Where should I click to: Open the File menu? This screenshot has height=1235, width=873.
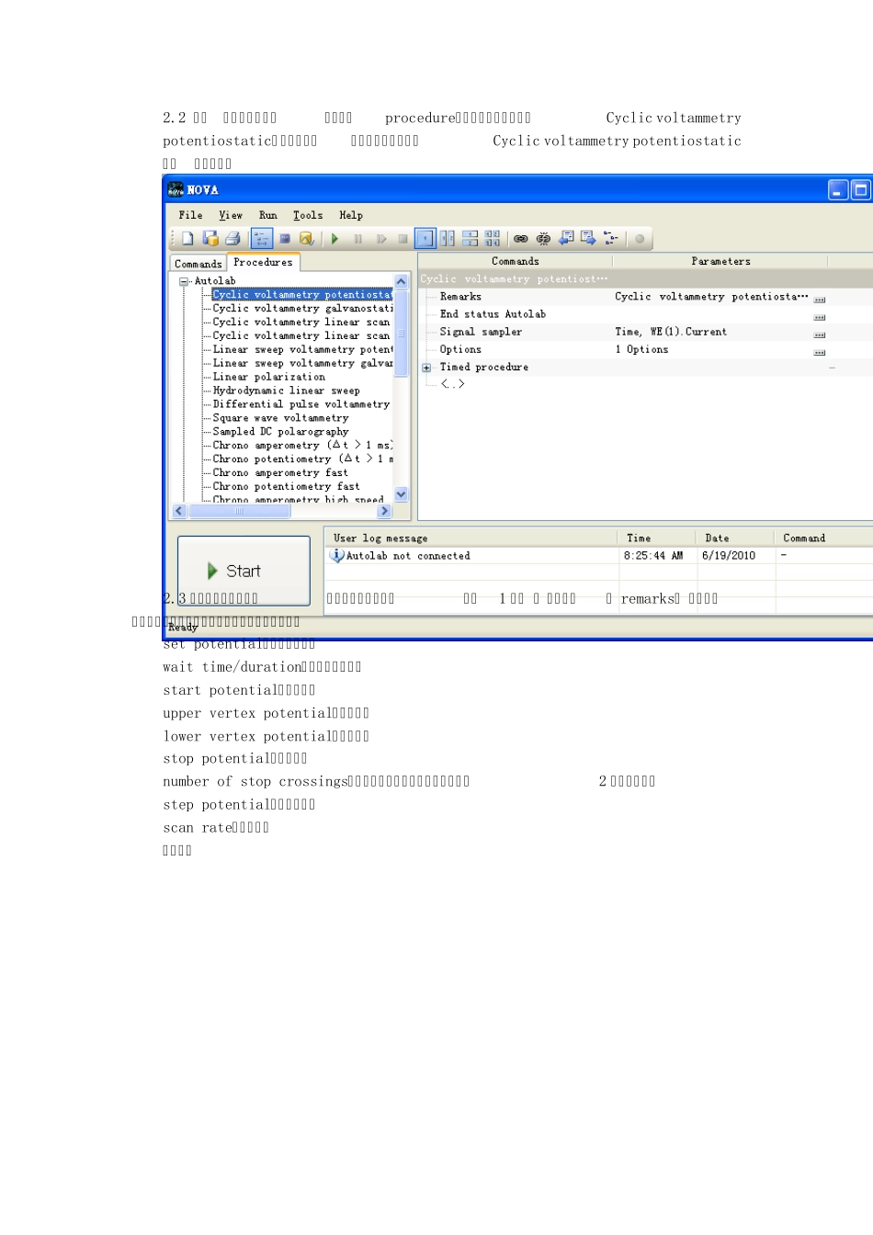click(191, 215)
